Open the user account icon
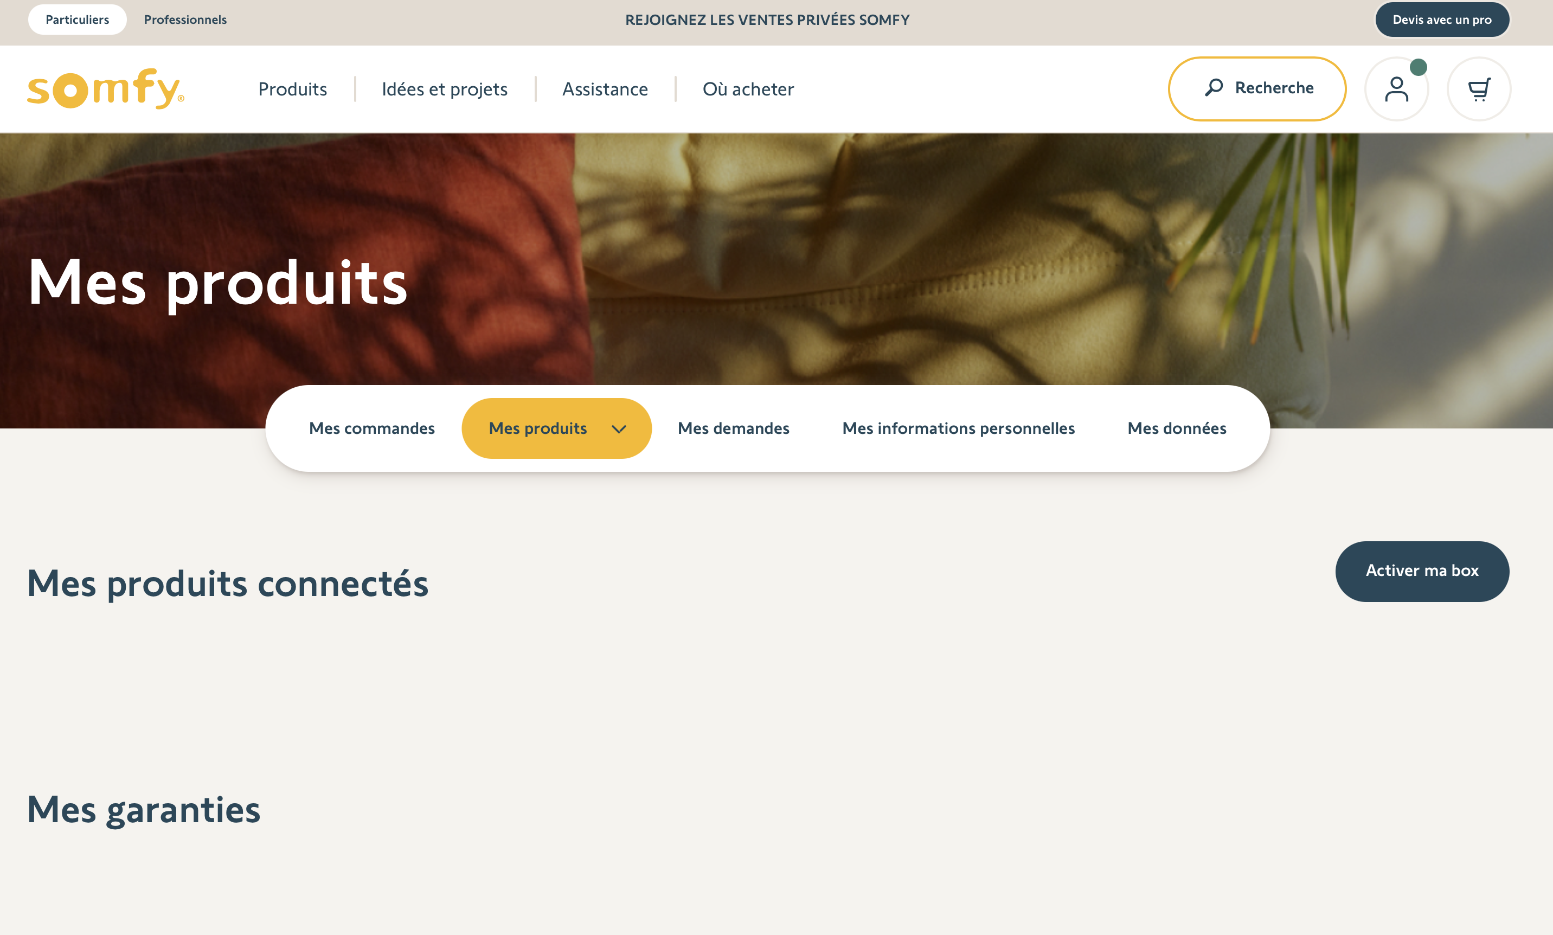Image resolution: width=1553 pixels, height=935 pixels. (1396, 89)
